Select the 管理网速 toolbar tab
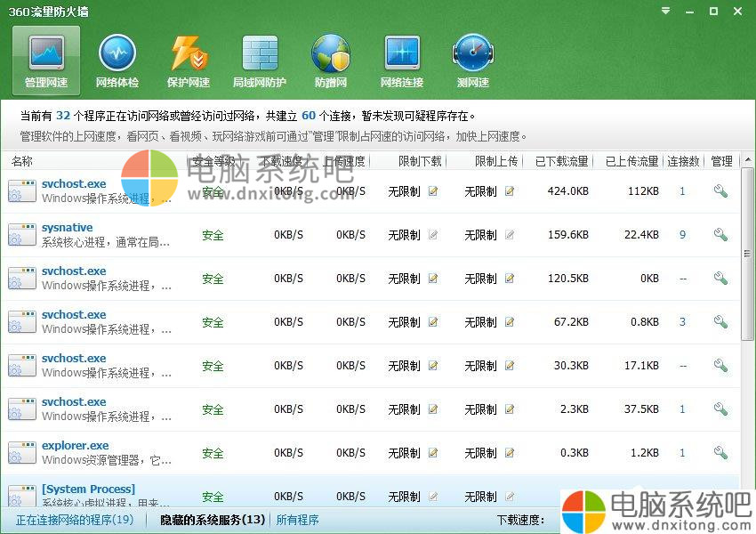 pyautogui.click(x=46, y=61)
